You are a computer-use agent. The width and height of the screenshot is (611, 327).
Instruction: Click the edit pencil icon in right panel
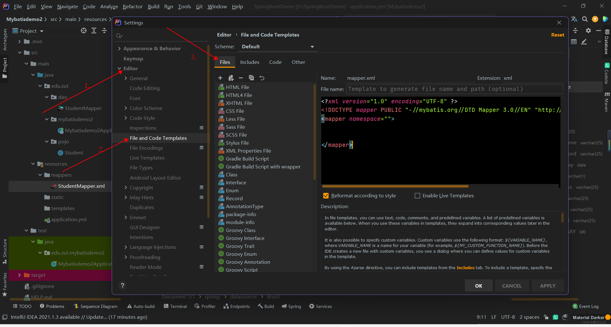[584, 42]
